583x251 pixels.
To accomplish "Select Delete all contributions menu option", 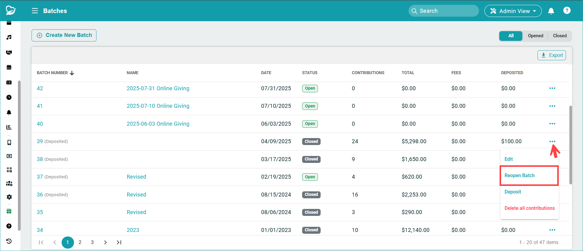I will tap(529, 208).
